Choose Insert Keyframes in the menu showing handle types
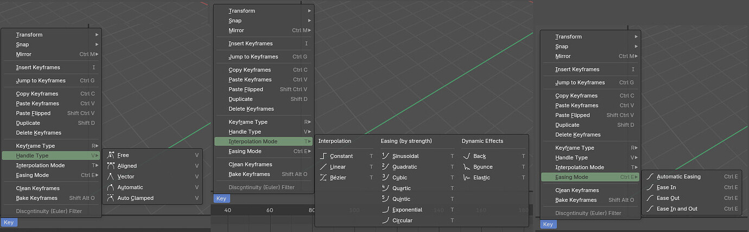 (51, 67)
